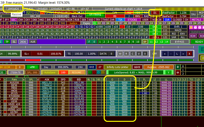This screenshot has width=204, height=127.
Task: Click the AUR button
Action: click(33, 42)
